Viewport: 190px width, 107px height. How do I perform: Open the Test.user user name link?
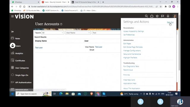[x=99, y=47]
